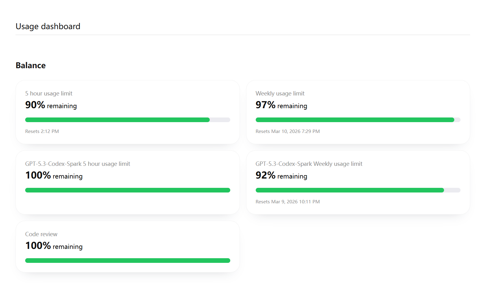Click 100% remaining in the Code review card
The image size is (481, 283).
point(54,246)
